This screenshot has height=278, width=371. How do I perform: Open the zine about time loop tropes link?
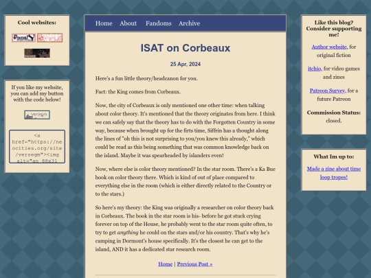click(x=334, y=173)
